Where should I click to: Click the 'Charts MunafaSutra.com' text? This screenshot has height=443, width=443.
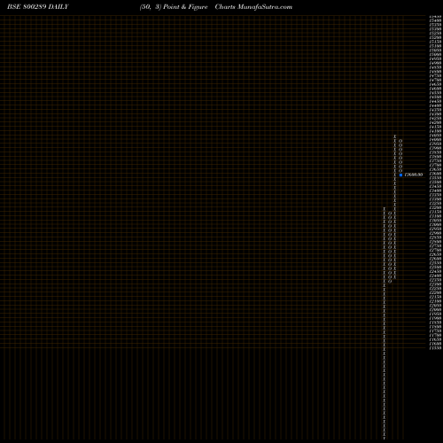253,7
